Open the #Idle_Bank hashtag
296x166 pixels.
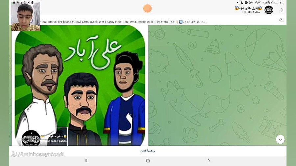(x=122, y=22)
